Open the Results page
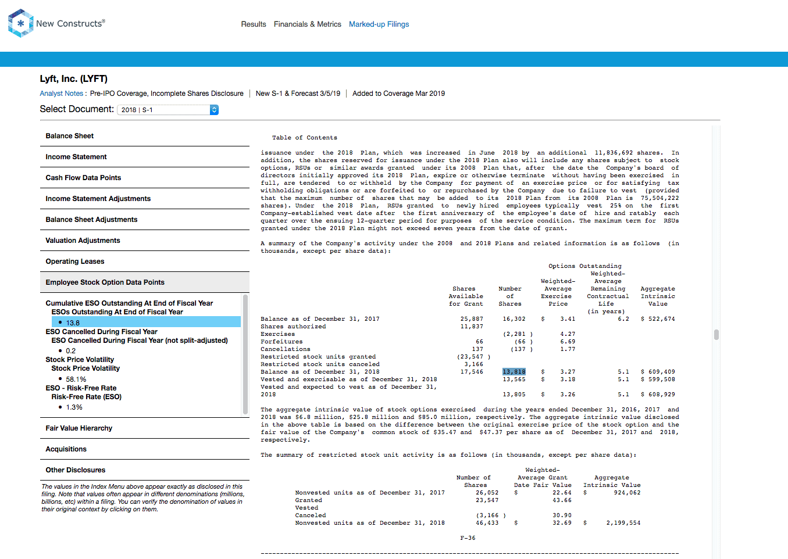This screenshot has height=559, width=788. pyautogui.click(x=254, y=24)
